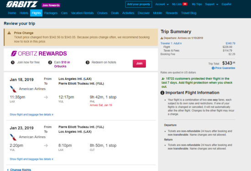This screenshot has height=171, width=251.
Task: Expand flight and baggage details for Jan 23
Action: (x=31, y=159)
